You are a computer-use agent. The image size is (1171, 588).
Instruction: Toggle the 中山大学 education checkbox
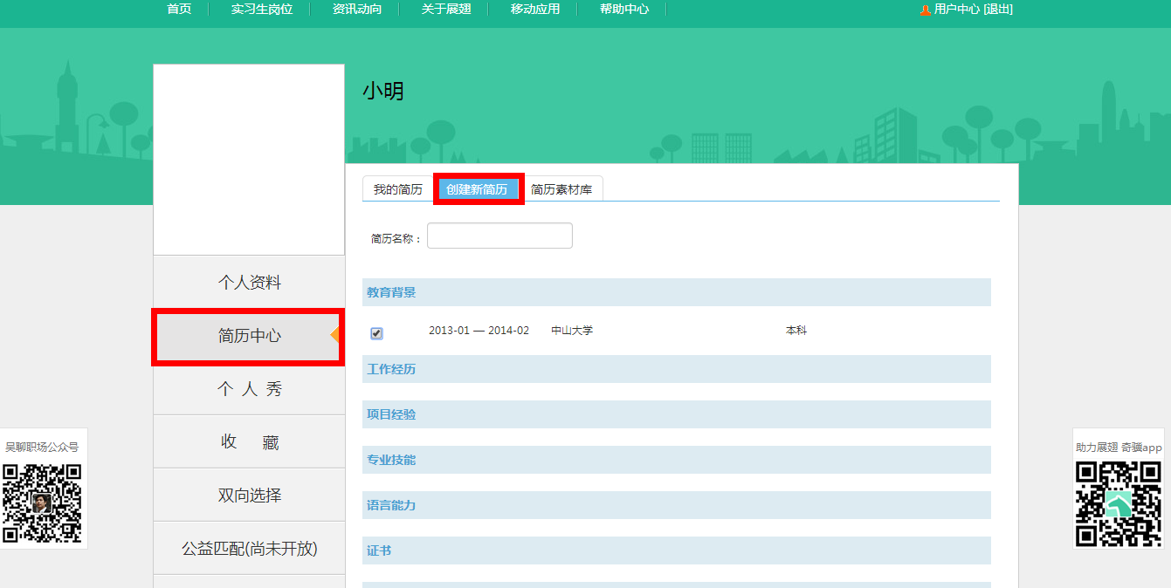376,333
